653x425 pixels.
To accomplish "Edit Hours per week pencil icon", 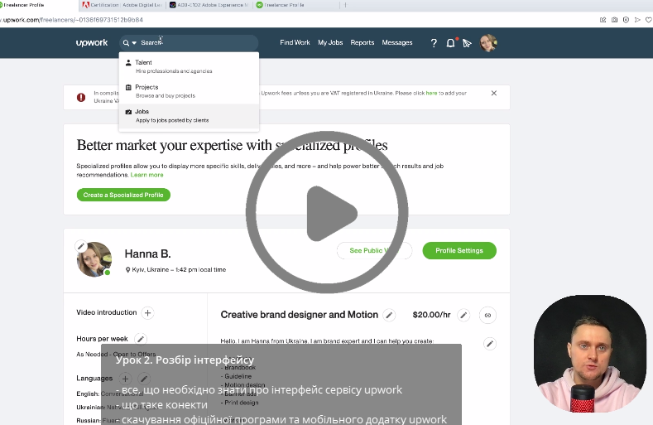I will (x=141, y=339).
